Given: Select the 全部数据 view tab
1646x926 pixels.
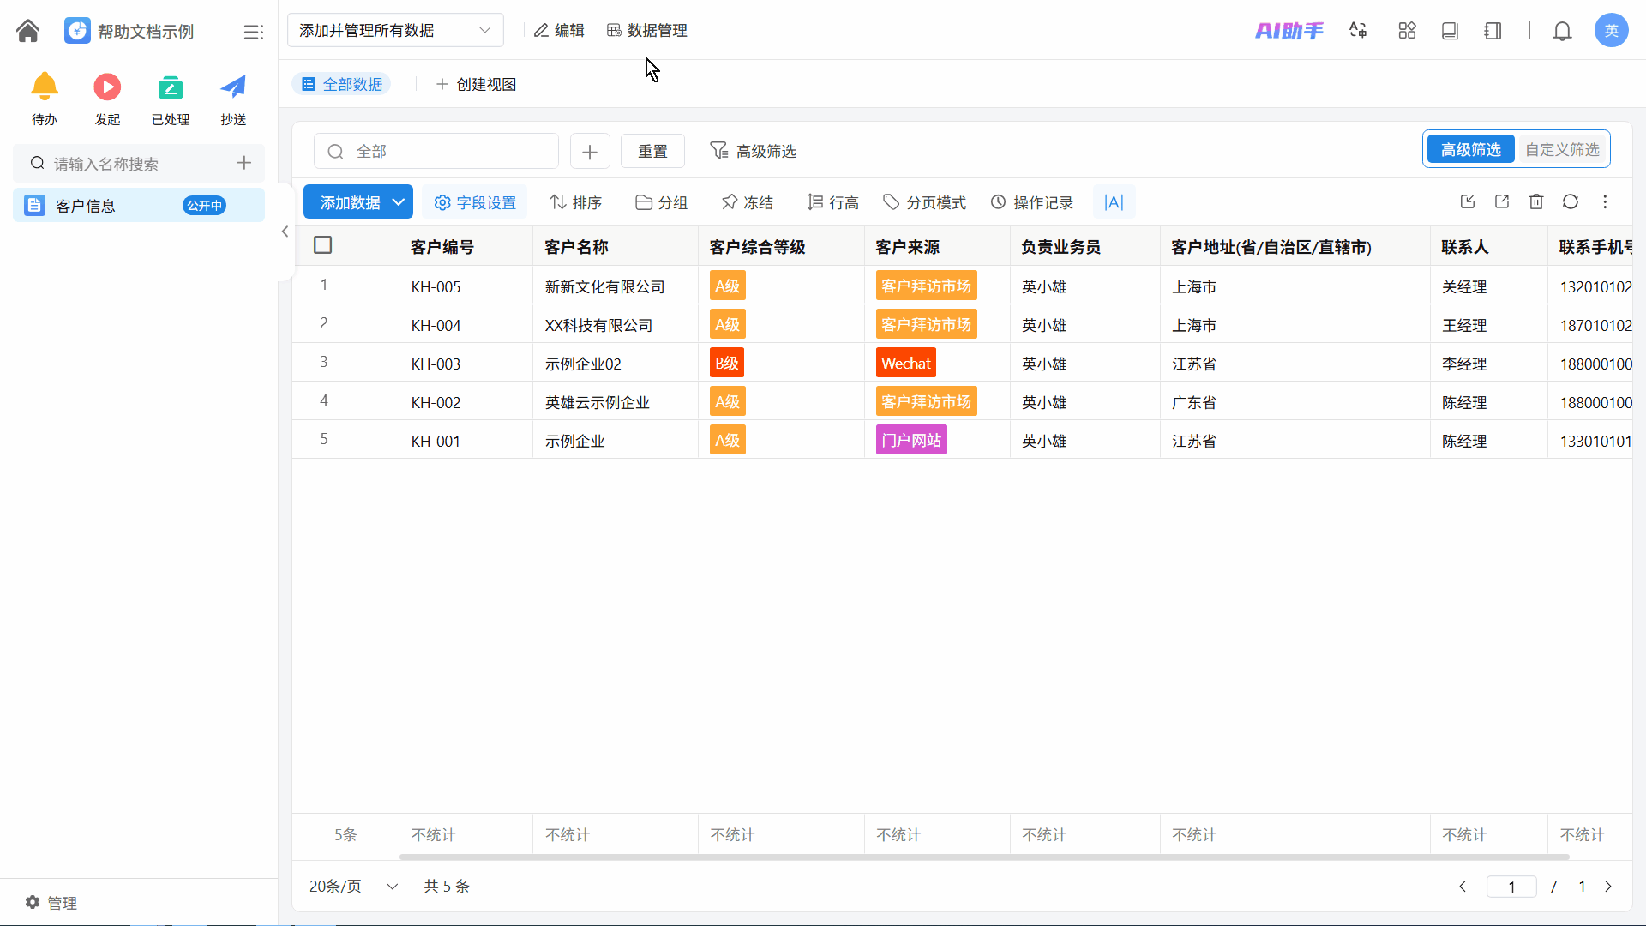Looking at the screenshot, I should pos(342,84).
